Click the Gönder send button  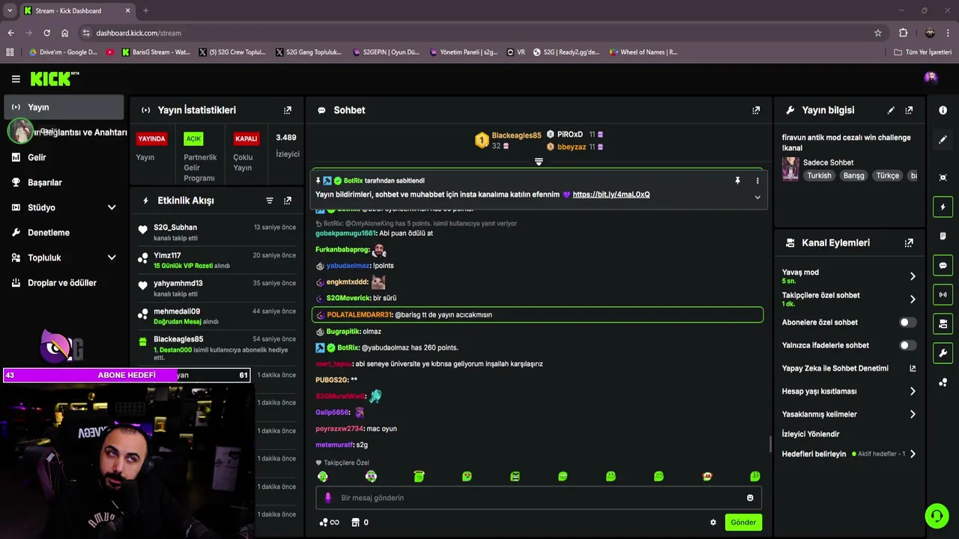[x=743, y=523]
